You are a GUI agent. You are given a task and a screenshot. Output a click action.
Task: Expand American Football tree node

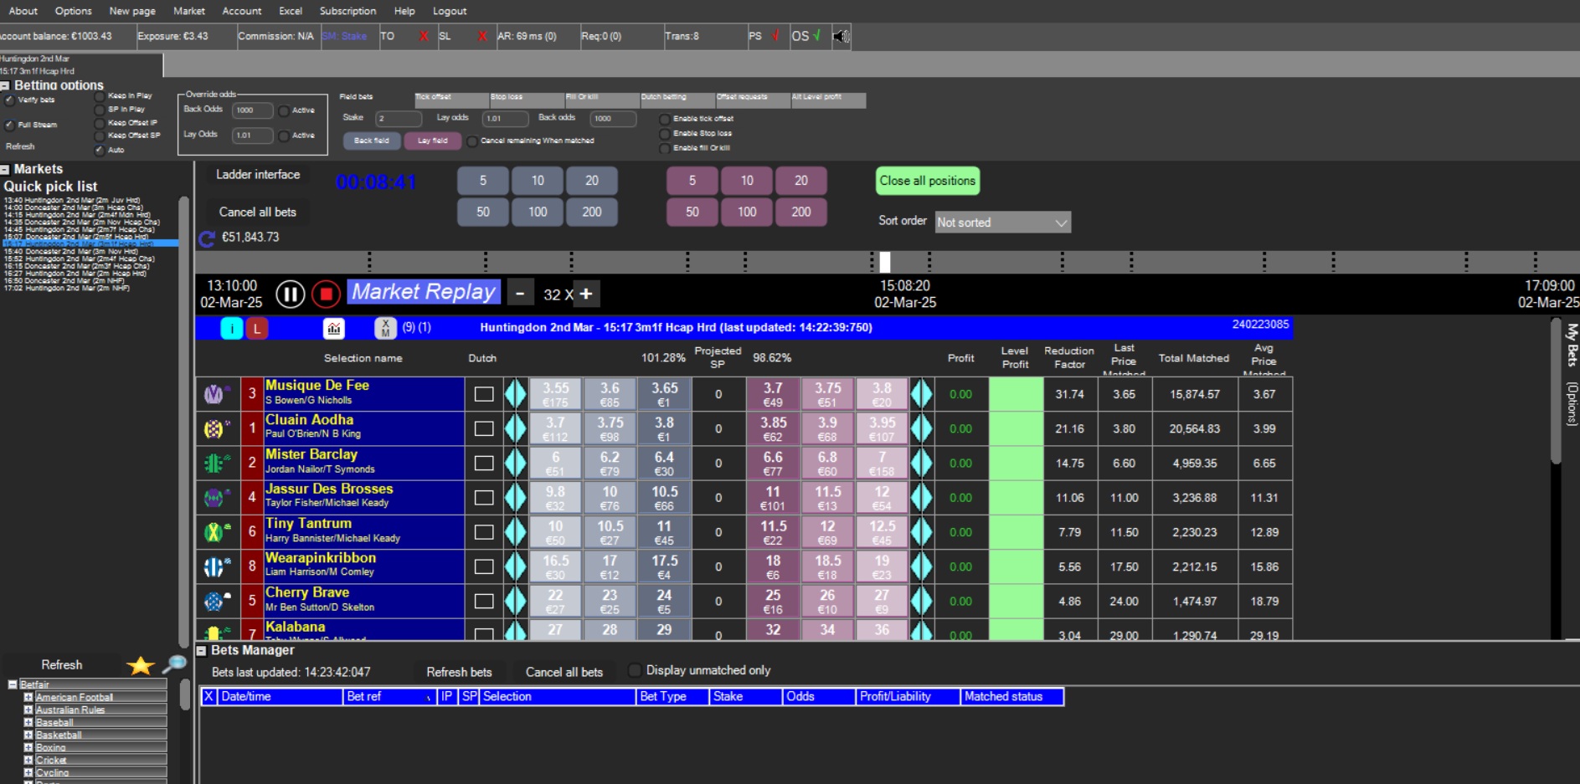point(28,697)
